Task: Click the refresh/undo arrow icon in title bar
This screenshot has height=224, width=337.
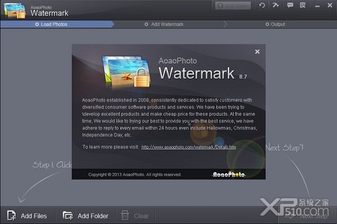Action: click(x=262, y=5)
